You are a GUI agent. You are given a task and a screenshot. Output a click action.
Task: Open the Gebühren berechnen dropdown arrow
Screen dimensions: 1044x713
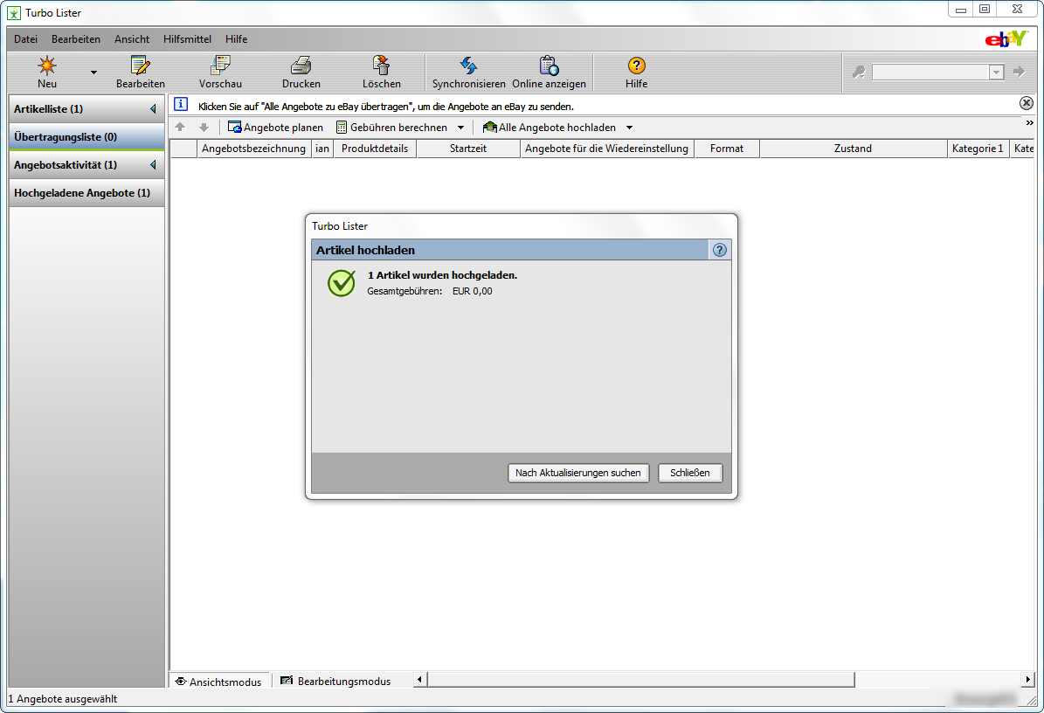pyautogui.click(x=461, y=128)
